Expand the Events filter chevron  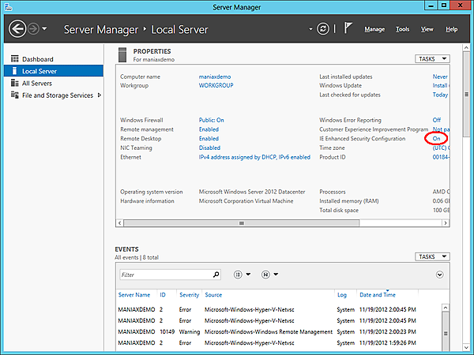point(439,275)
